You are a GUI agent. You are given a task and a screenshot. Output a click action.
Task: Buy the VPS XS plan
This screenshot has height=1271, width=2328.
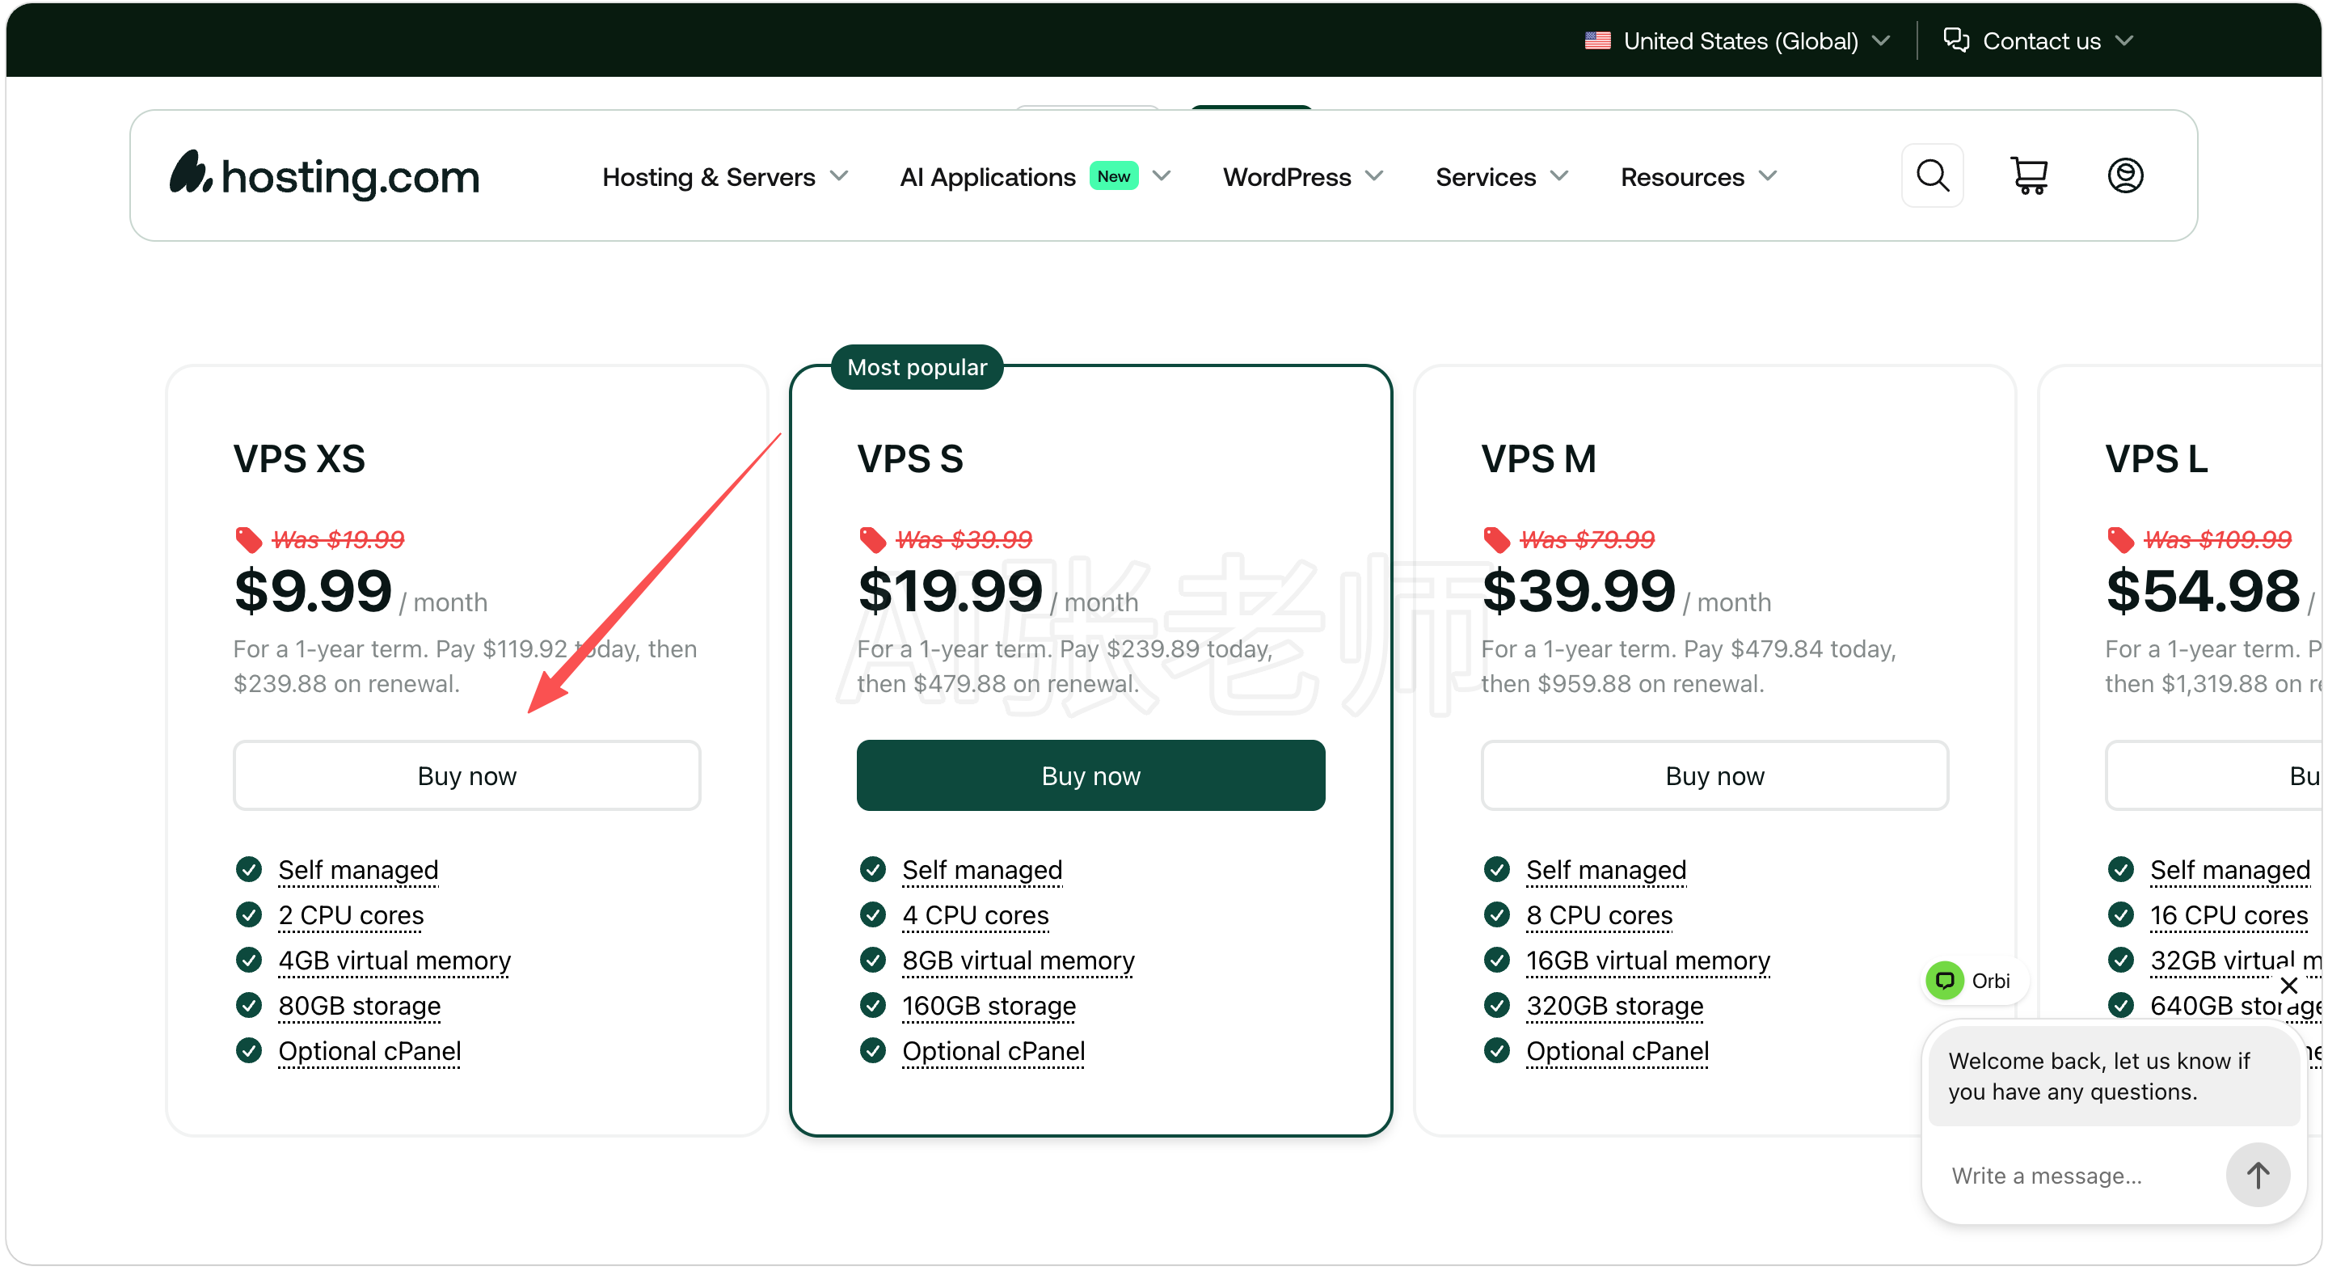(x=466, y=775)
